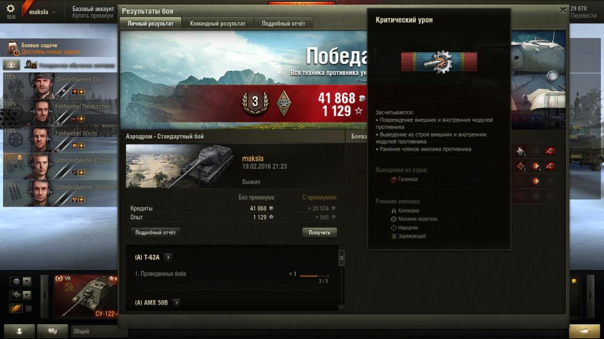Click the Подробный отчёт button below experience
Screen dimensions: 604x339
coord(156,233)
